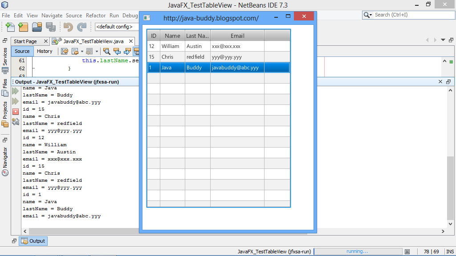Toggle the Output button in bottom bar
This screenshot has width=456, height=256.
tap(33, 241)
